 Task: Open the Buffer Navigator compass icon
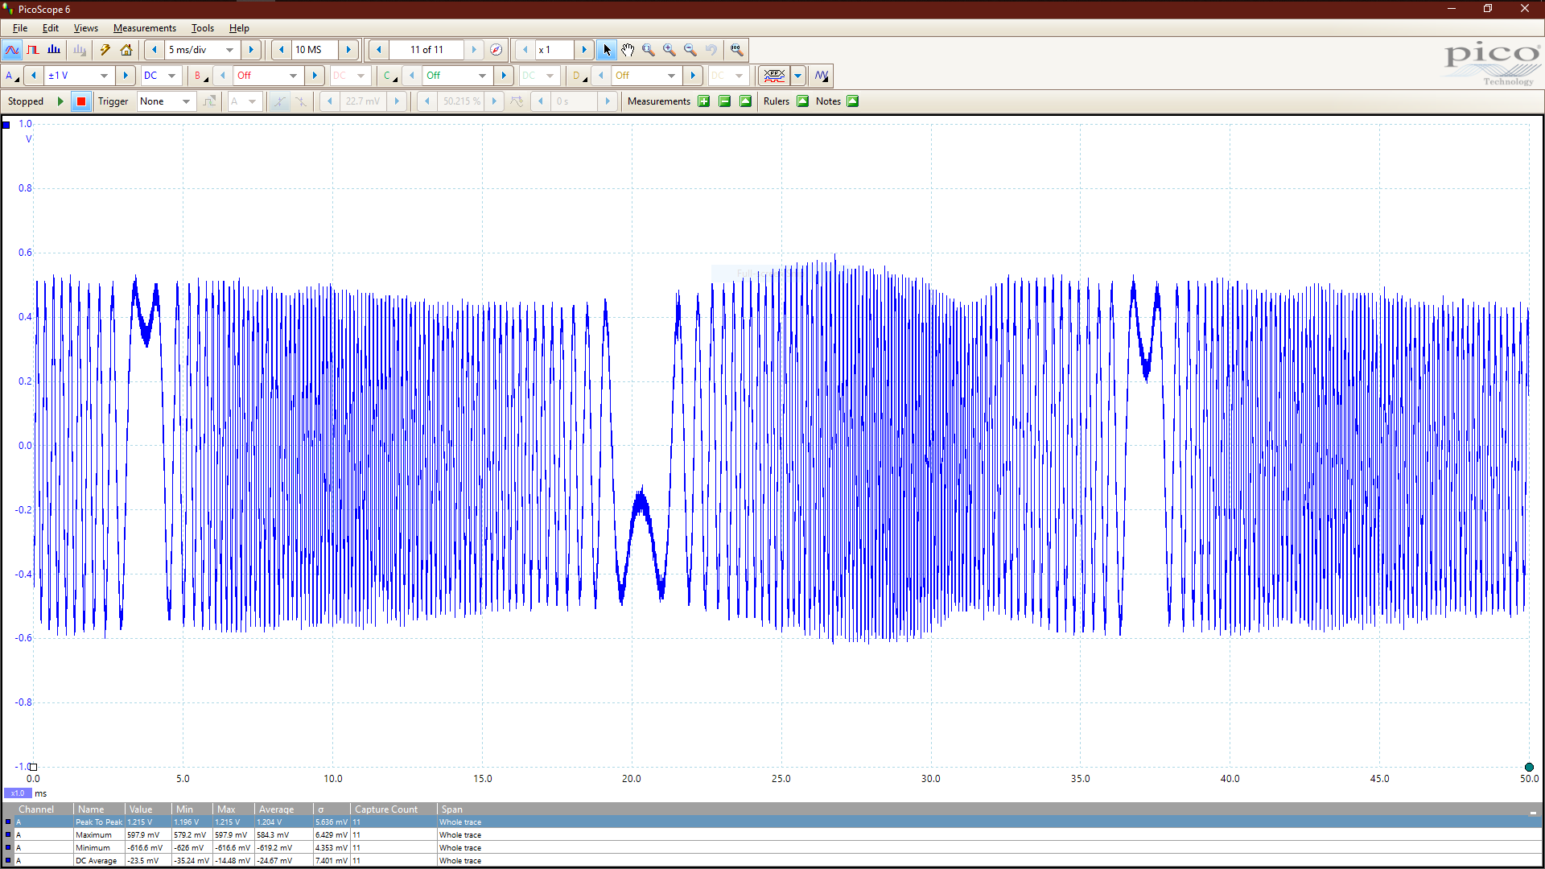[x=496, y=50]
